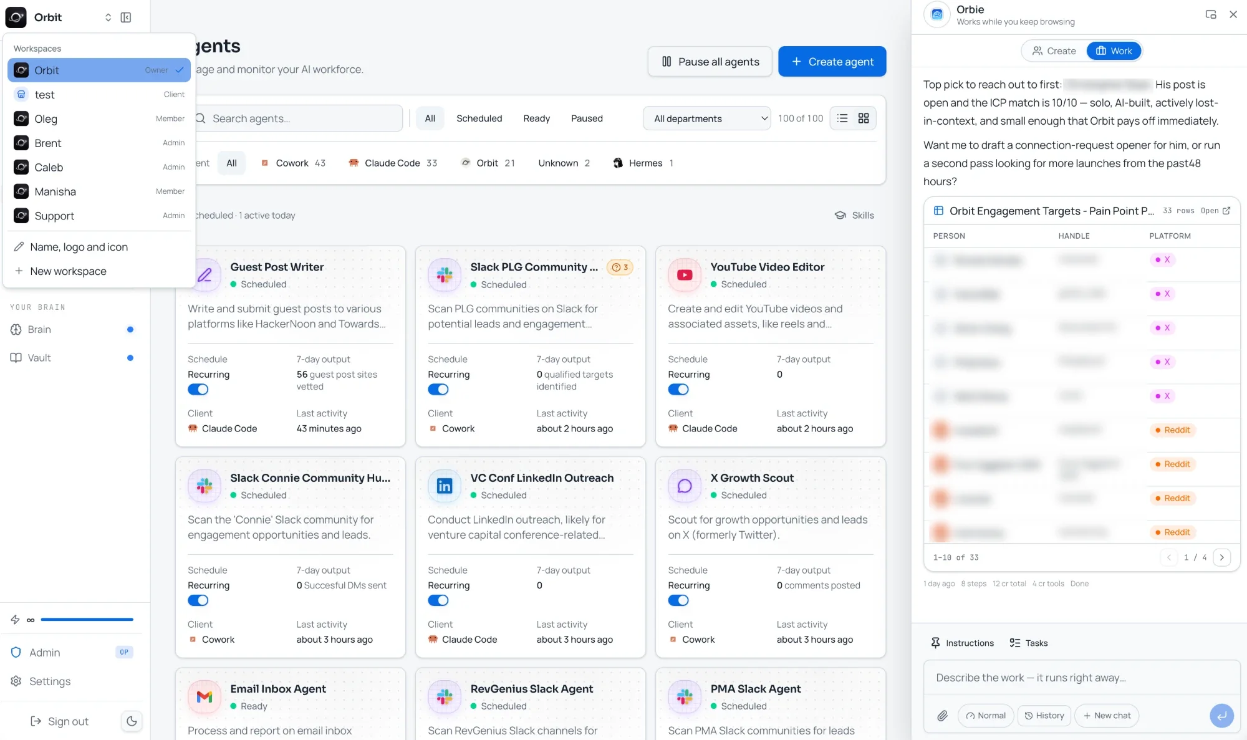Click Search agents field

click(299, 118)
